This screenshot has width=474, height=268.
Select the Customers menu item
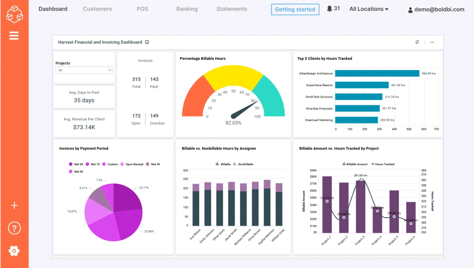tap(97, 9)
